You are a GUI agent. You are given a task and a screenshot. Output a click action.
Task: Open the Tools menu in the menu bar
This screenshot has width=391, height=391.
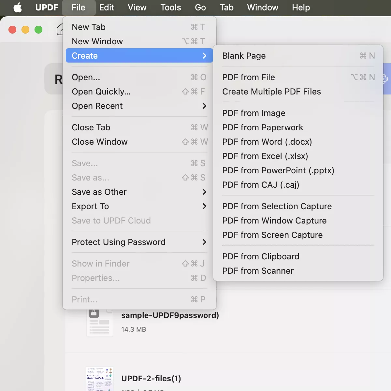171,7
